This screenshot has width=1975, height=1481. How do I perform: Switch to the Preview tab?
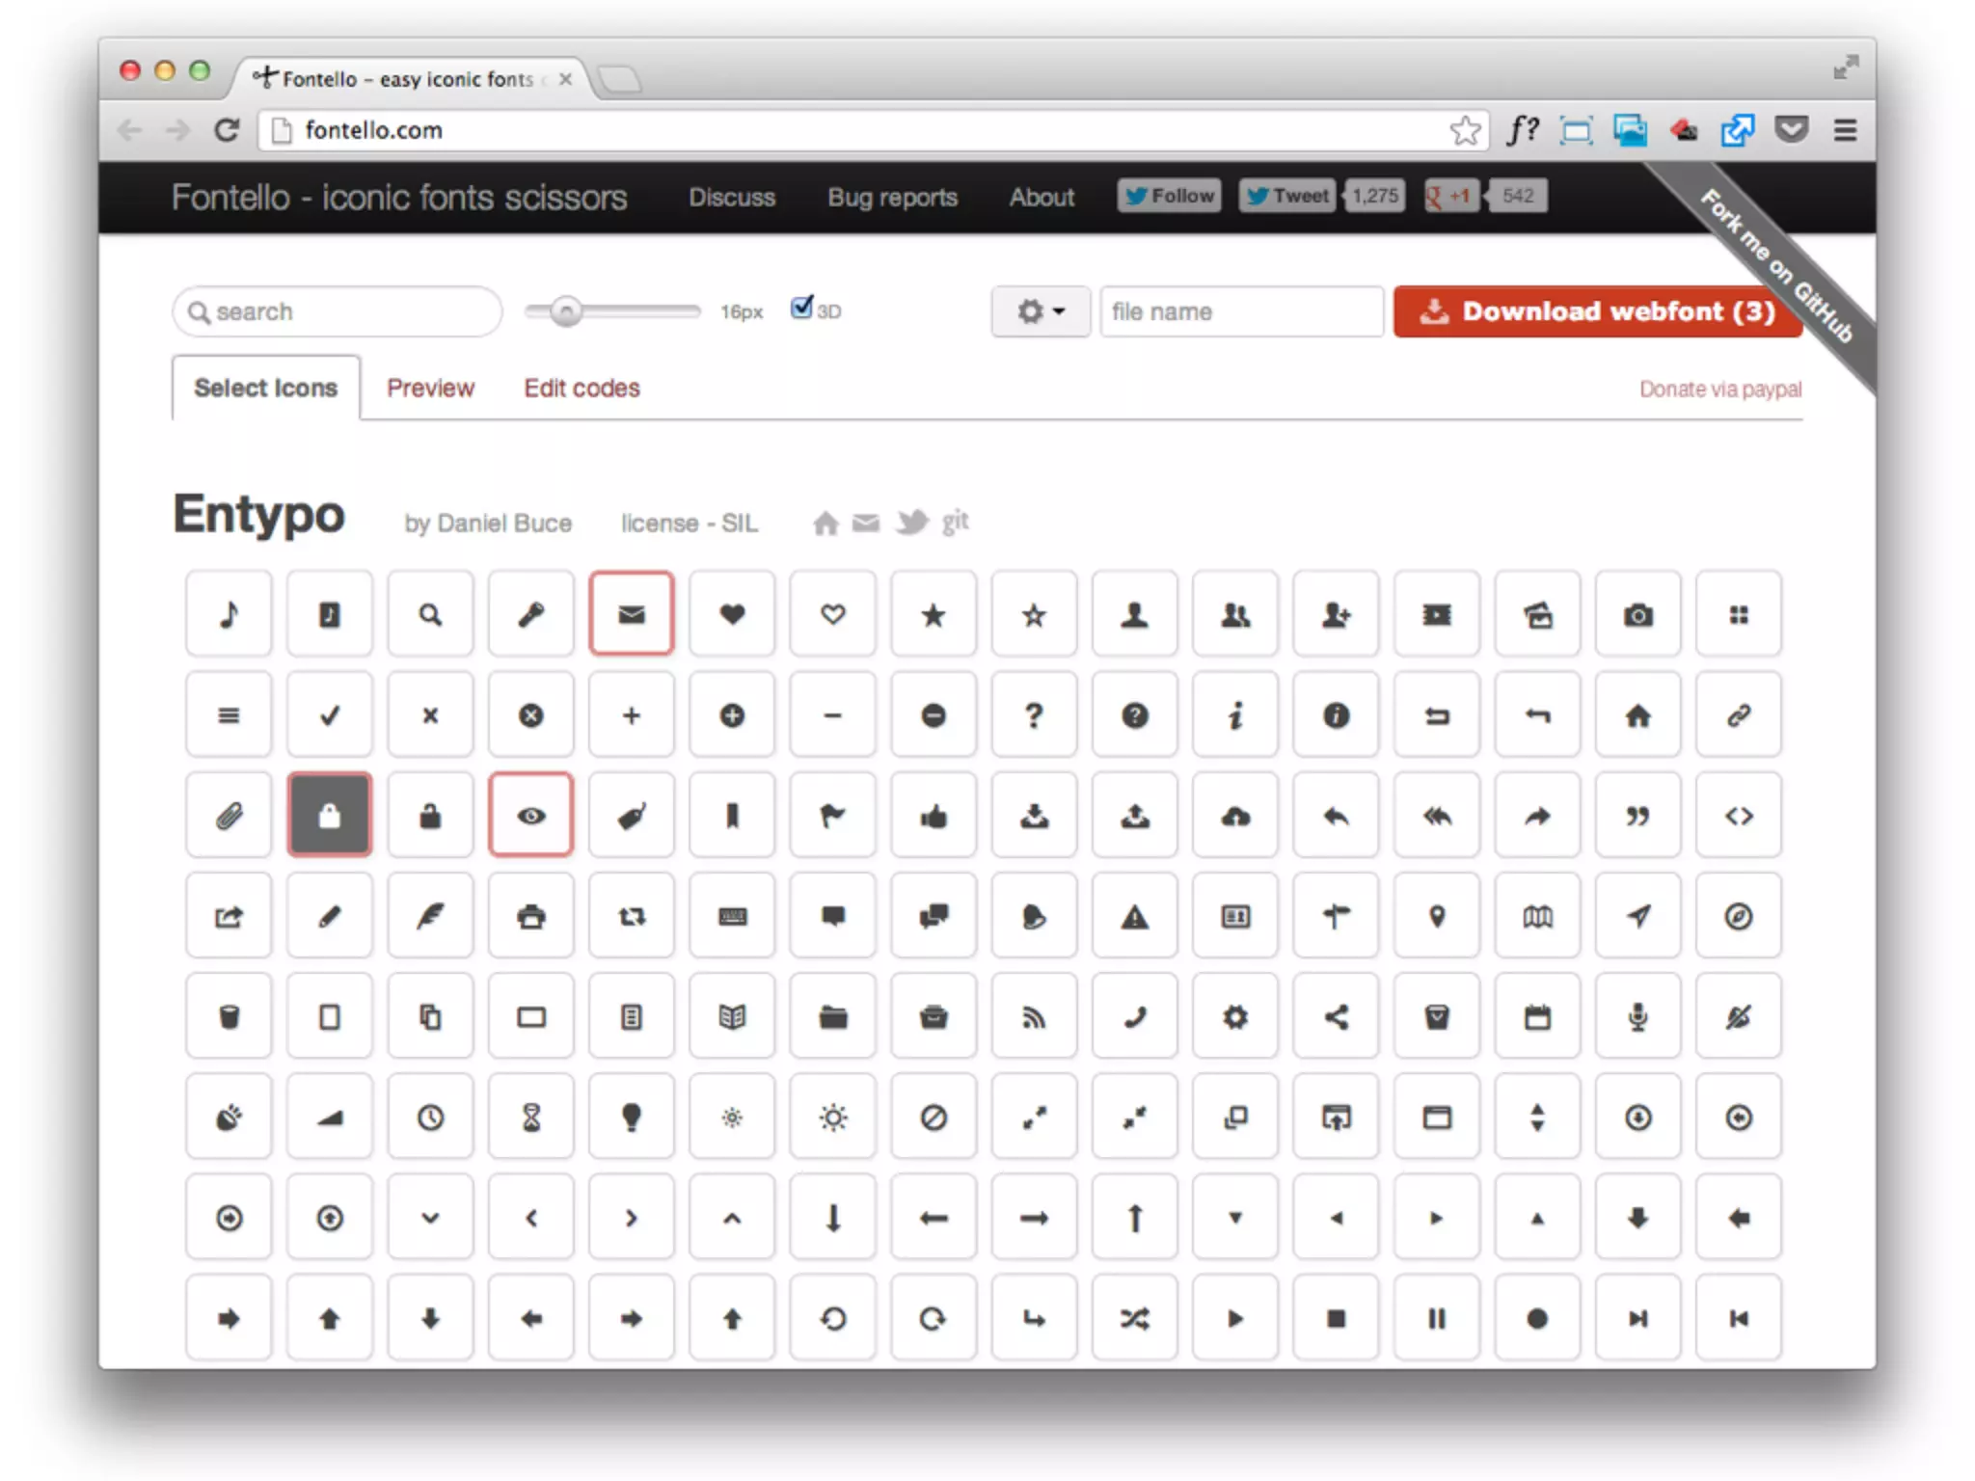[x=430, y=388]
